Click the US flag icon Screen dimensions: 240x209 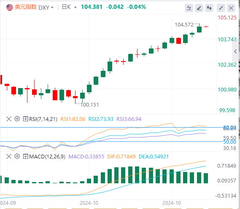10,7
